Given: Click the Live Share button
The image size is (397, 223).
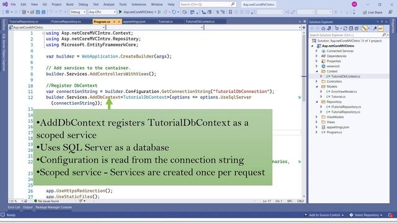Looking at the screenshot, I should (372, 12).
